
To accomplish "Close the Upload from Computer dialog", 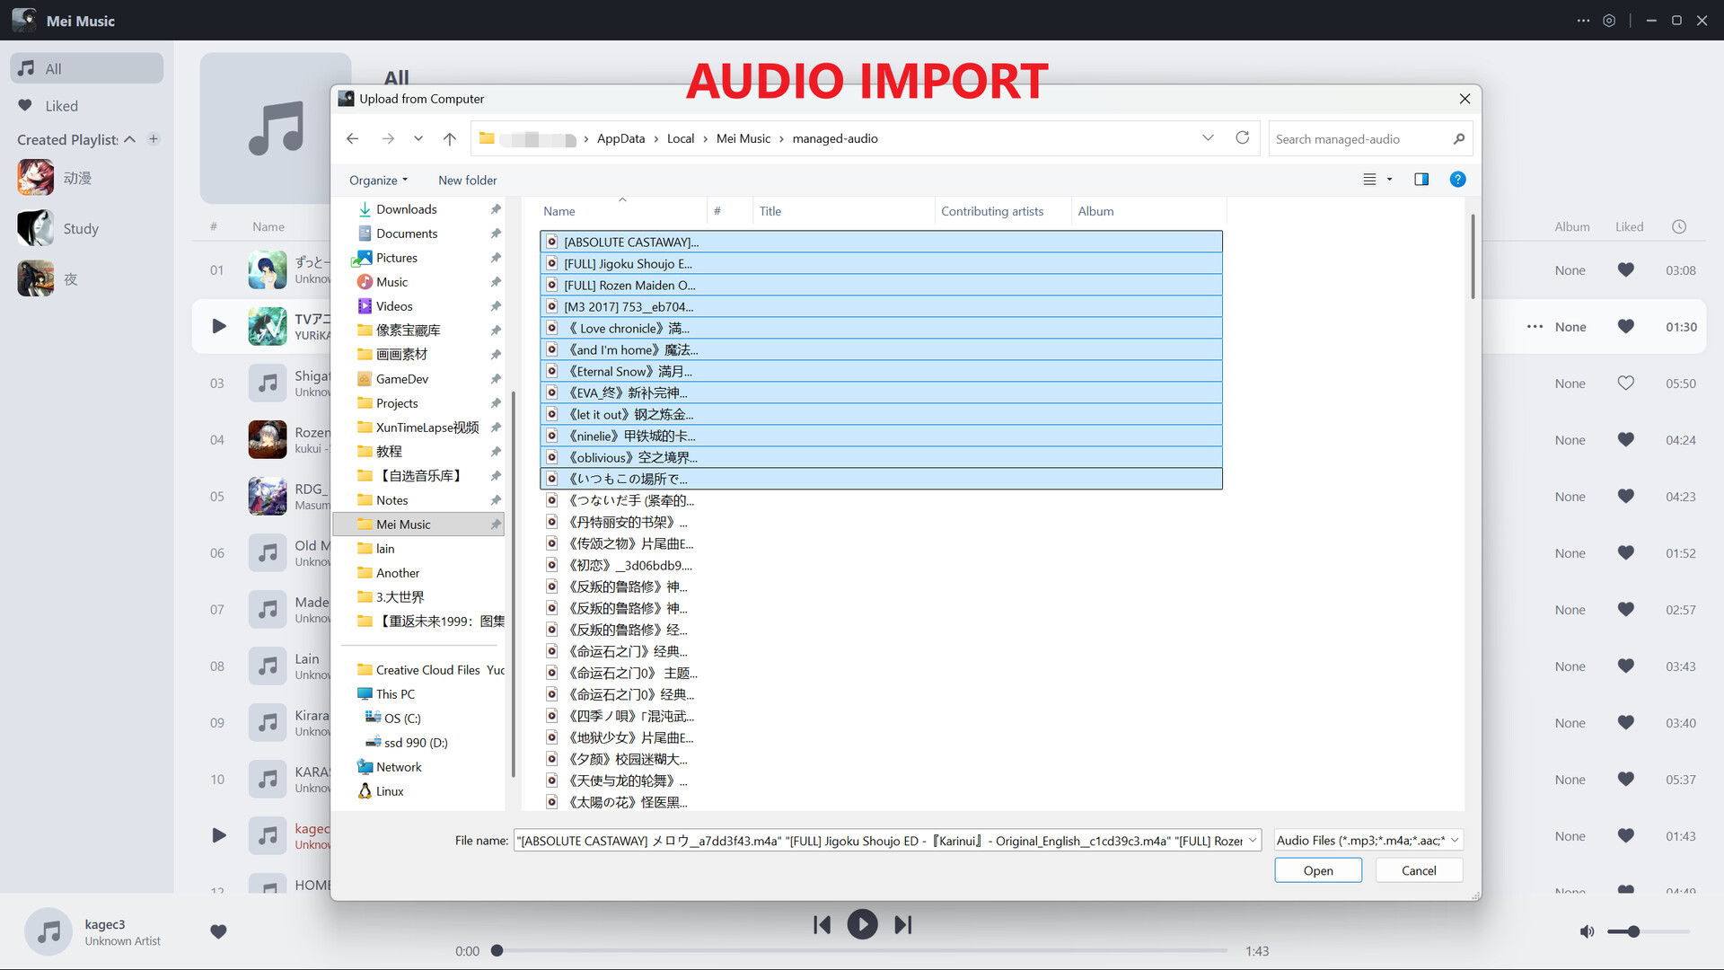I will pyautogui.click(x=1465, y=99).
